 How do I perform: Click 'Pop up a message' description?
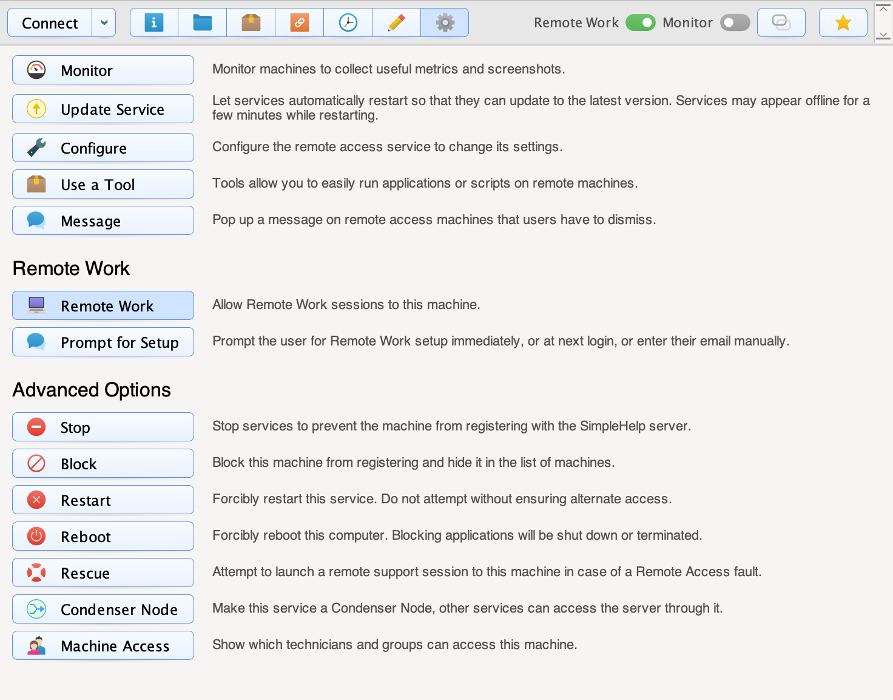pyautogui.click(x=434, y=220)
